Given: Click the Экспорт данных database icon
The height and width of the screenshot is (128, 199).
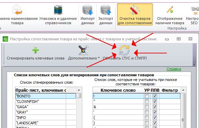Looking at the screenshot, I should tap(106, 10).
